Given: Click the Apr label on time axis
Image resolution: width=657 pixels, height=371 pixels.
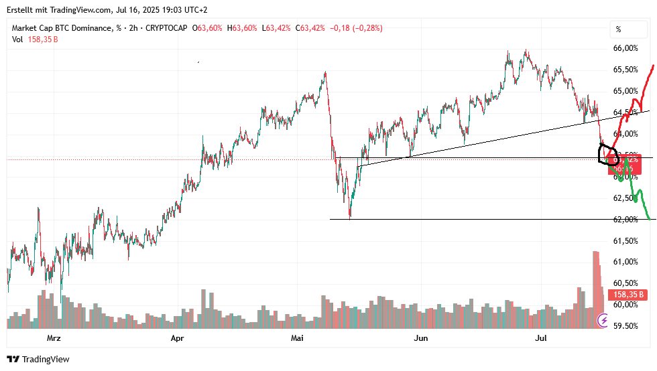Looking at the screenshot, I should pos(177,338).
